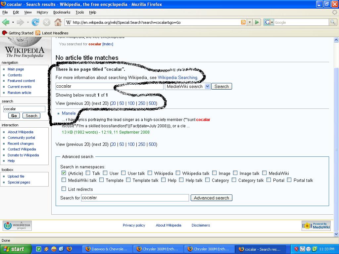Enable the Template namespace checkbox
The height and width of the screenshot is (254, 339).
[101, 180]
